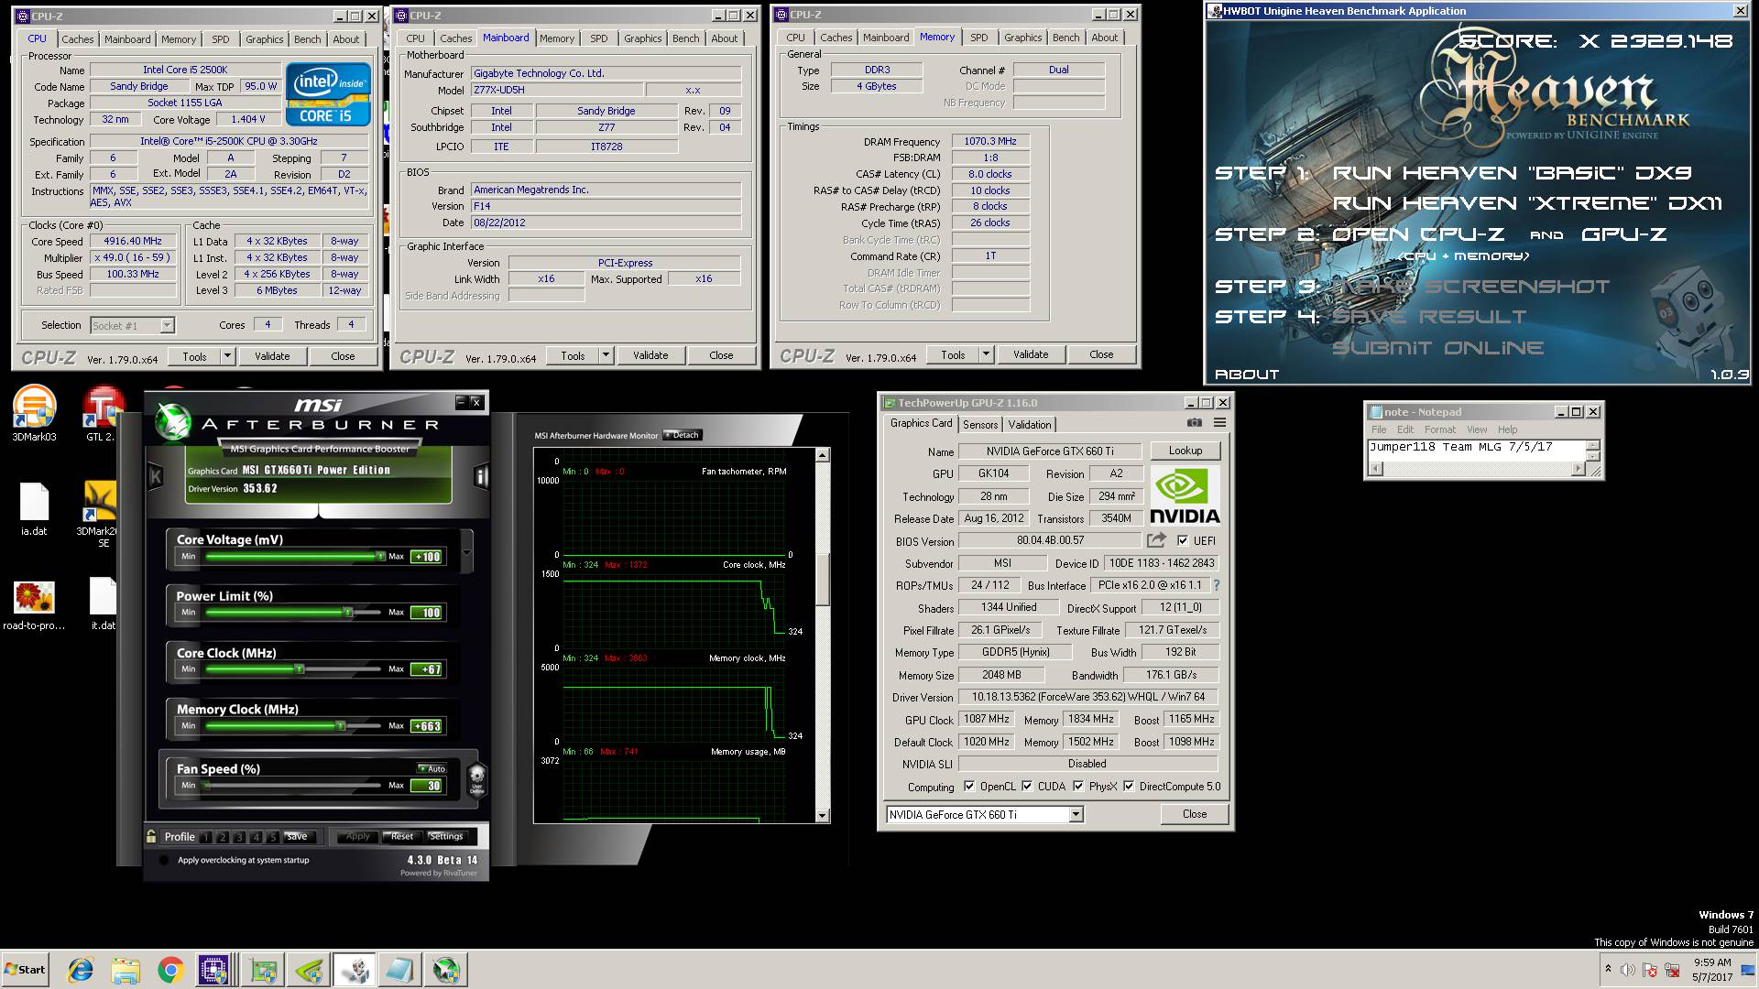Click the NVIDIA green taskbar icon
Image resolution: width=1759 pixels, height=989 pixels.
(309, 970)
